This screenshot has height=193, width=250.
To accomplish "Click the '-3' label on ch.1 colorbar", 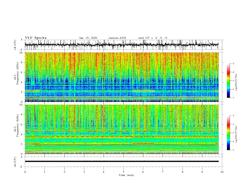I will click(233, 63).
